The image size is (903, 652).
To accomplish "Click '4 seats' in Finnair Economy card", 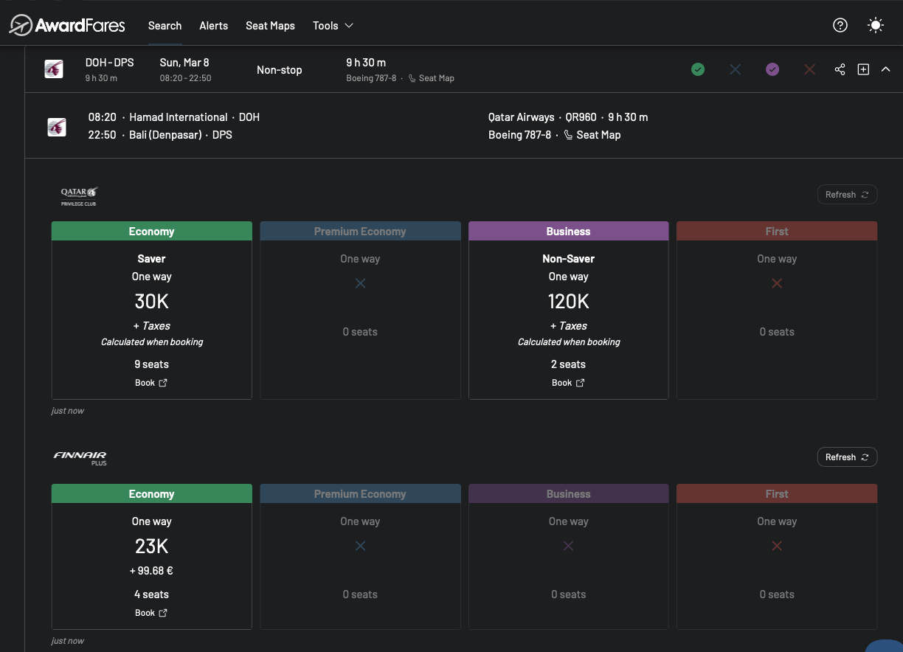I will pyautogui.click(x=151, y=594).
